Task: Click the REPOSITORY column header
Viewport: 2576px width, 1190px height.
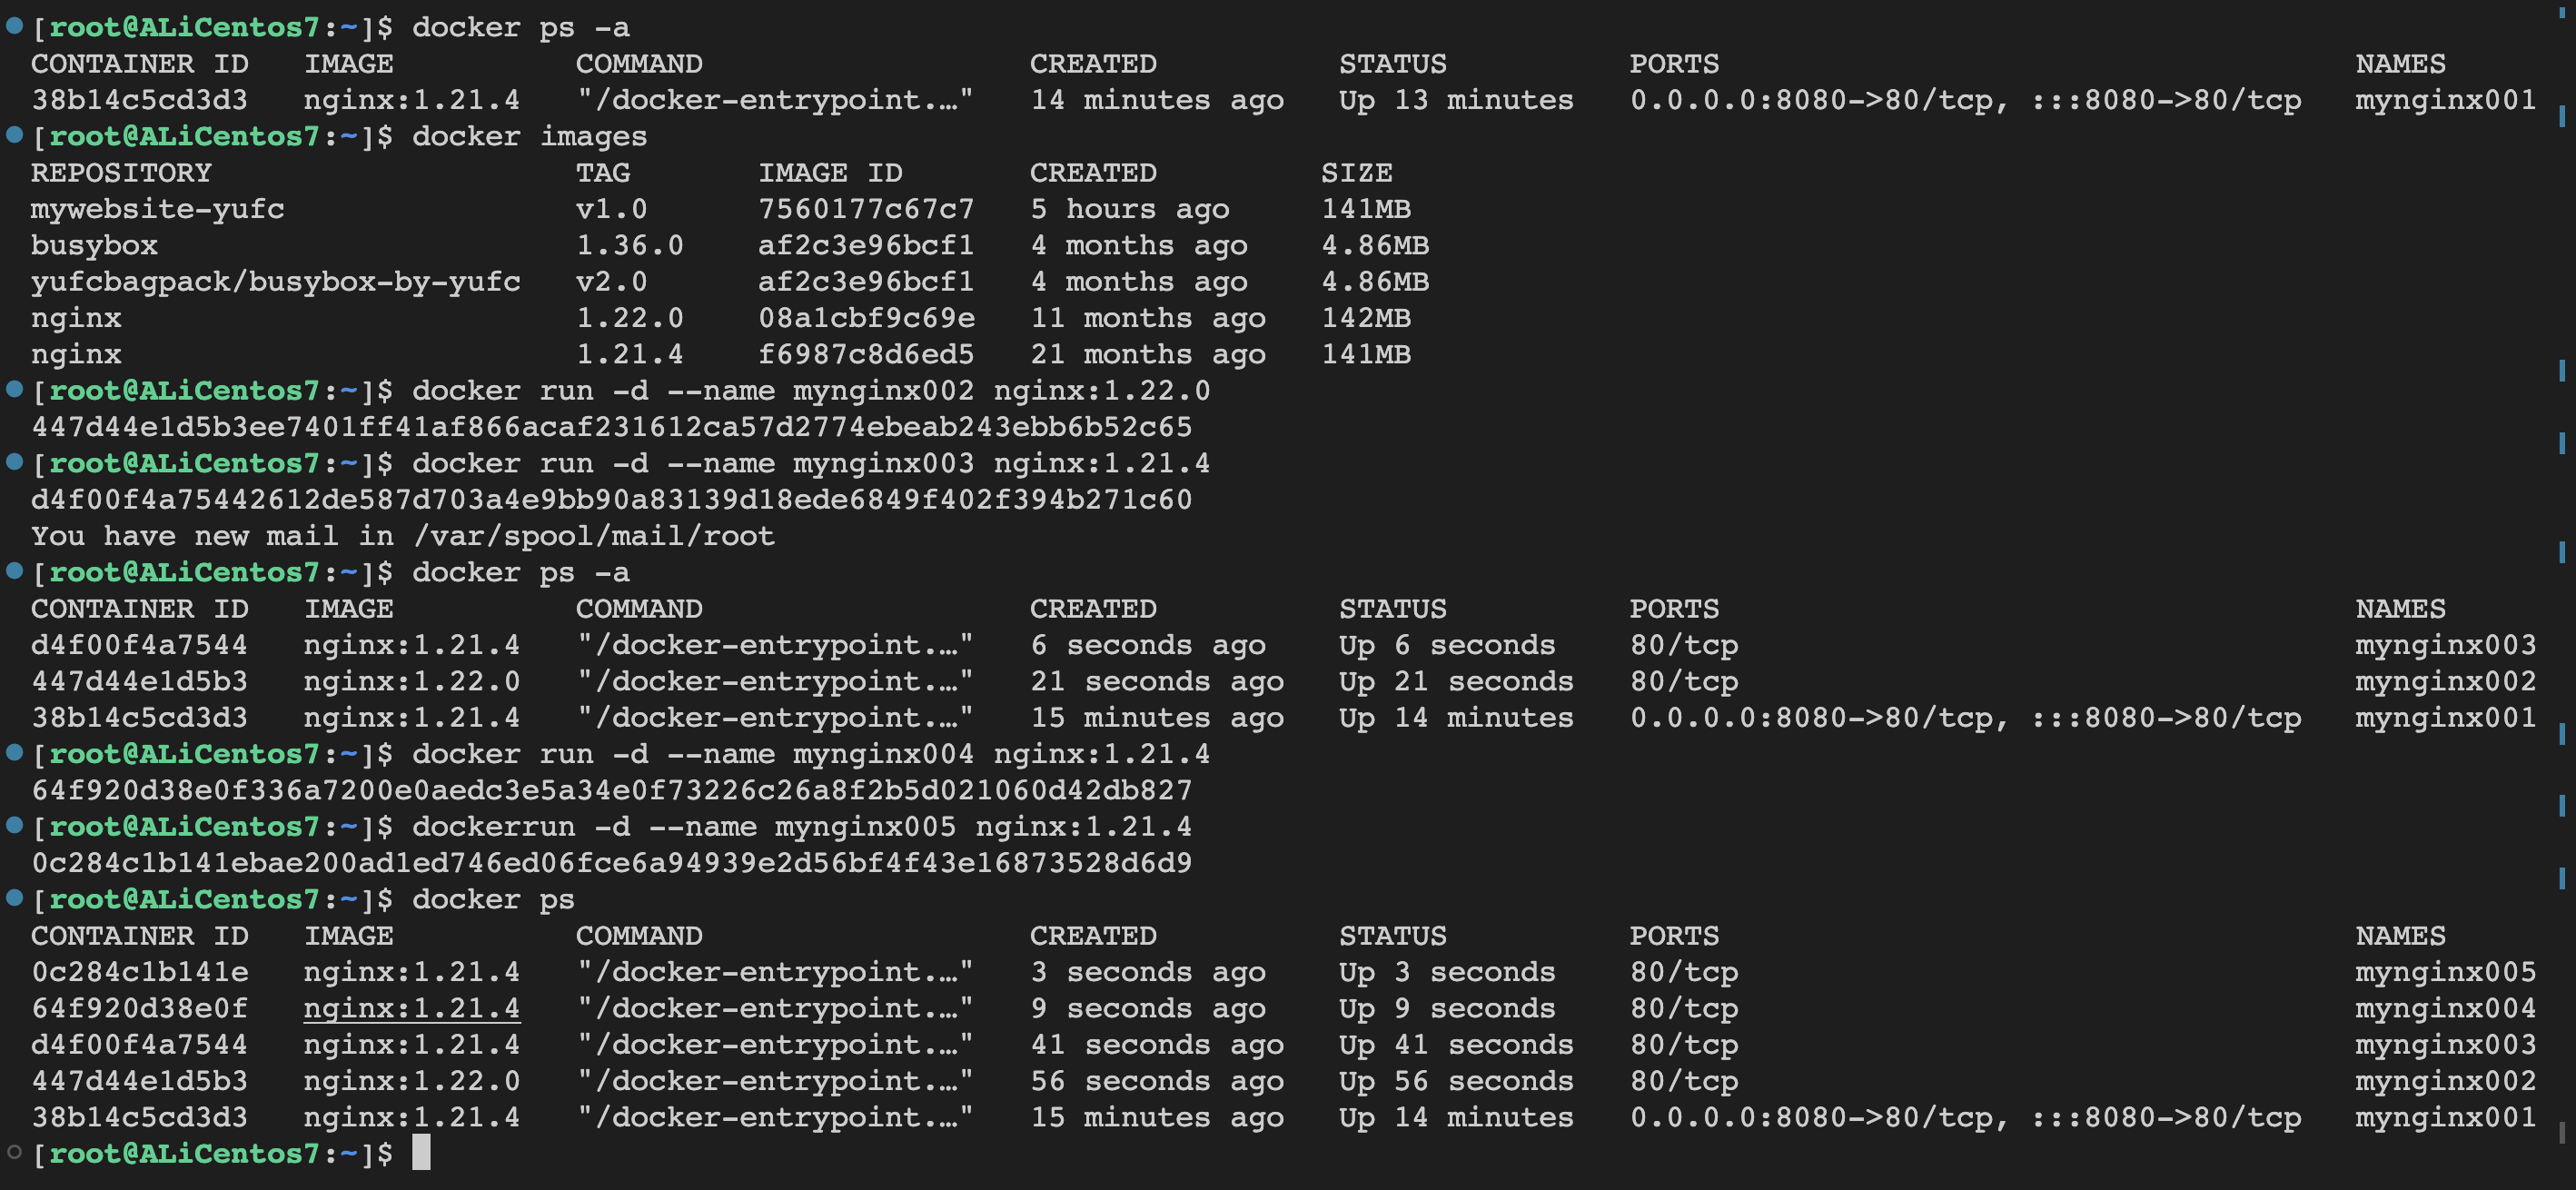Action: point(121,173)
